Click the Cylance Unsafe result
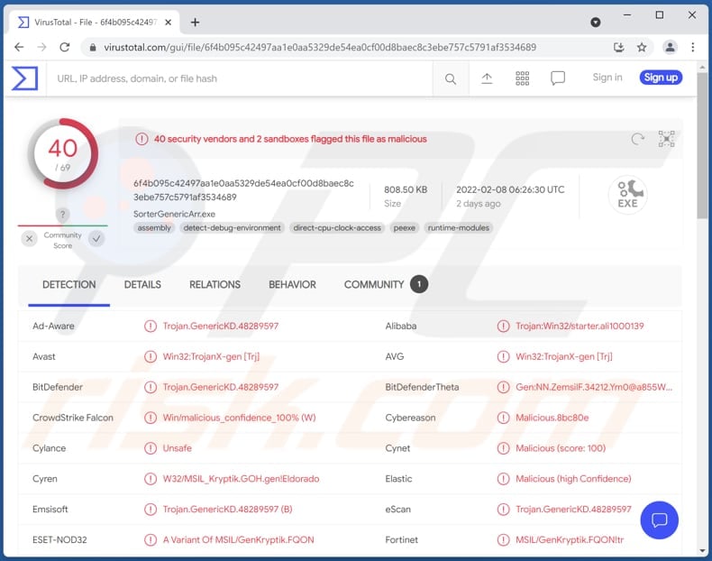 177,448
